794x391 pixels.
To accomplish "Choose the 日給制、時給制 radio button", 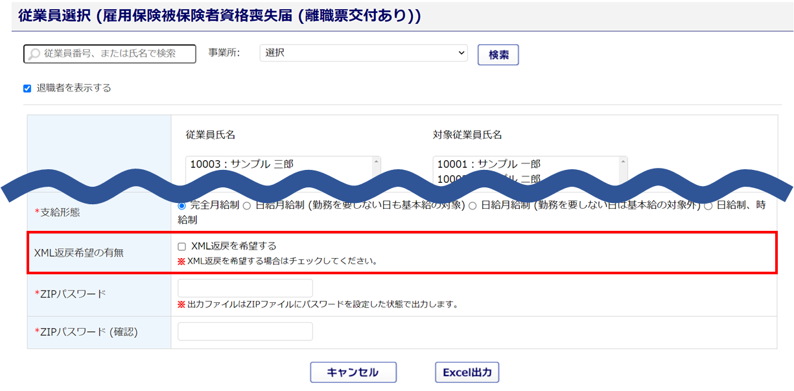I will pyautogui.click(x=708, y=206).
